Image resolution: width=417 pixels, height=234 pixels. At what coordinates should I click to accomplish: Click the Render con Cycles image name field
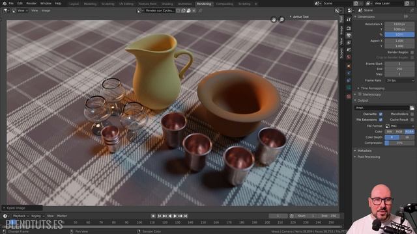(x=160, y=10)
